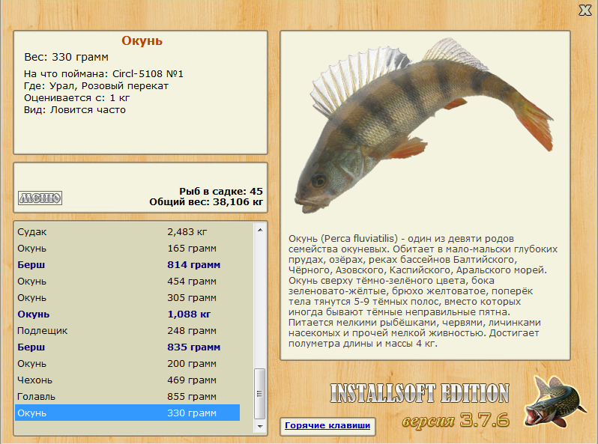Click the pike logo icon
Viewport: 598px width, 444px height.
(555, 402)
